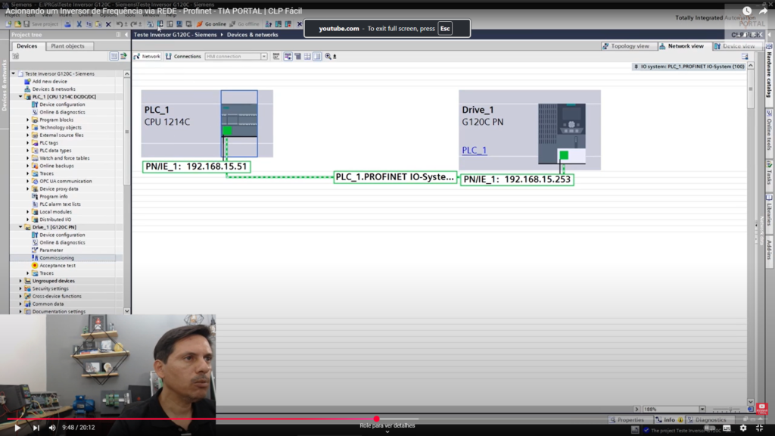
Task: Select the Drive_1 G120C PN device image
Action: coord(562,133)
